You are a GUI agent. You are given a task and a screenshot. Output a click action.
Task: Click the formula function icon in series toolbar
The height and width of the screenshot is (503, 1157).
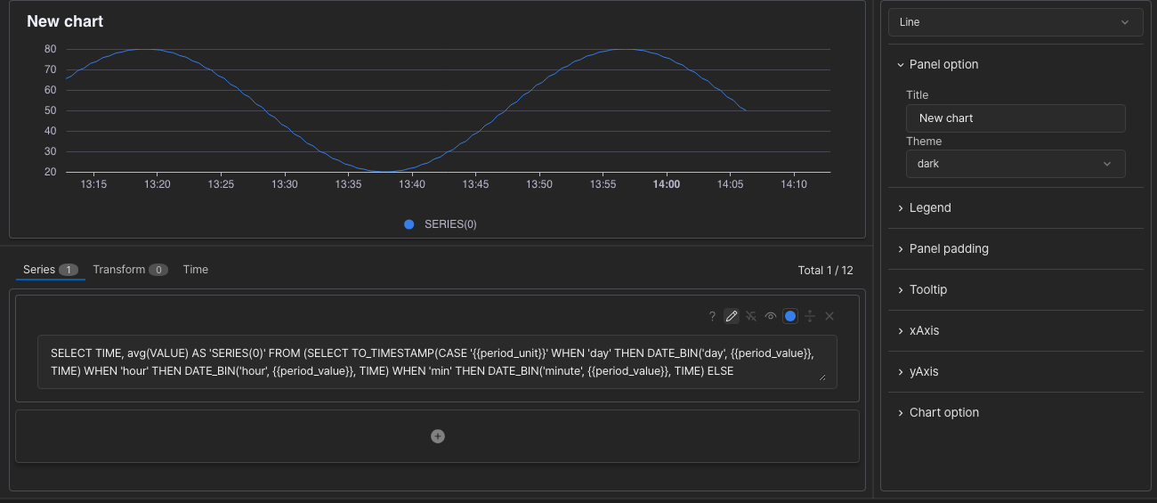pos(751,316)
